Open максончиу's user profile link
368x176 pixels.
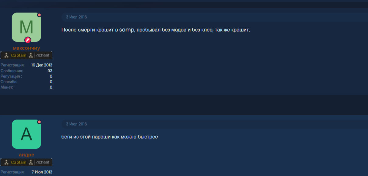[26, 48]
